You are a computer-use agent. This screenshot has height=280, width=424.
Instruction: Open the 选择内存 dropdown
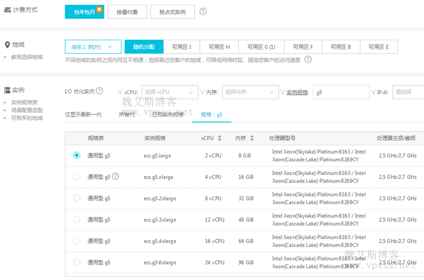250,92
